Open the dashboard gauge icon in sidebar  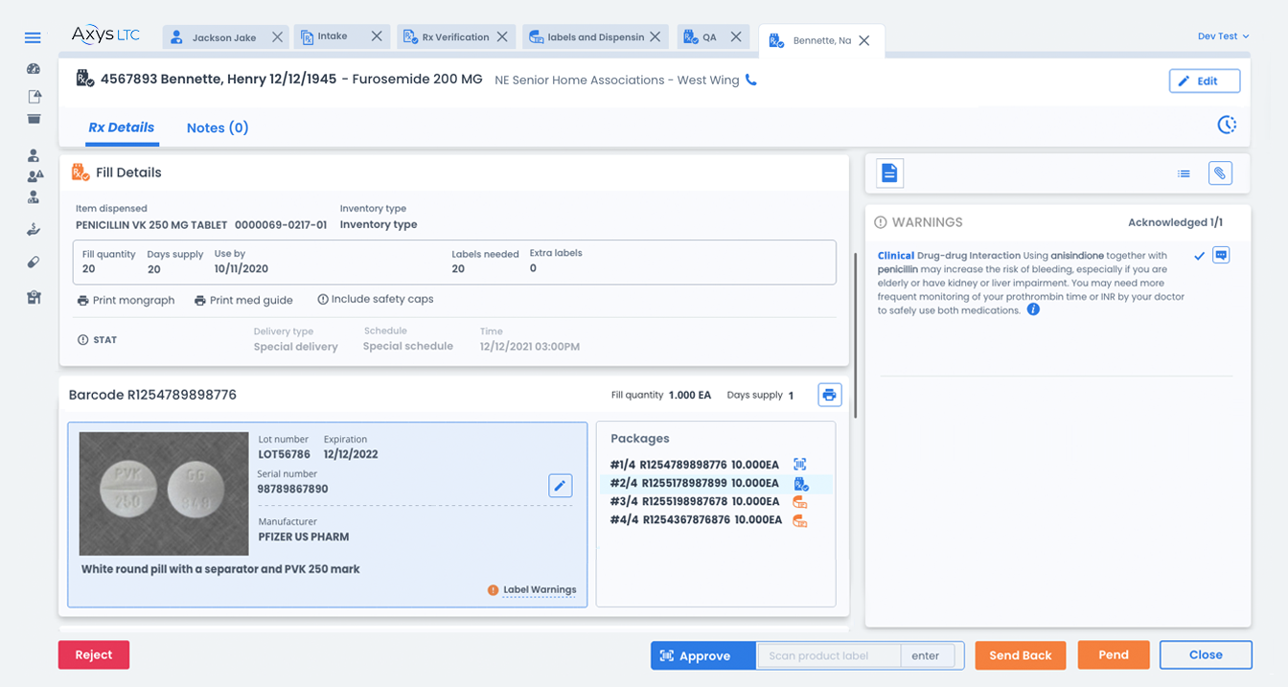(34, 69)
